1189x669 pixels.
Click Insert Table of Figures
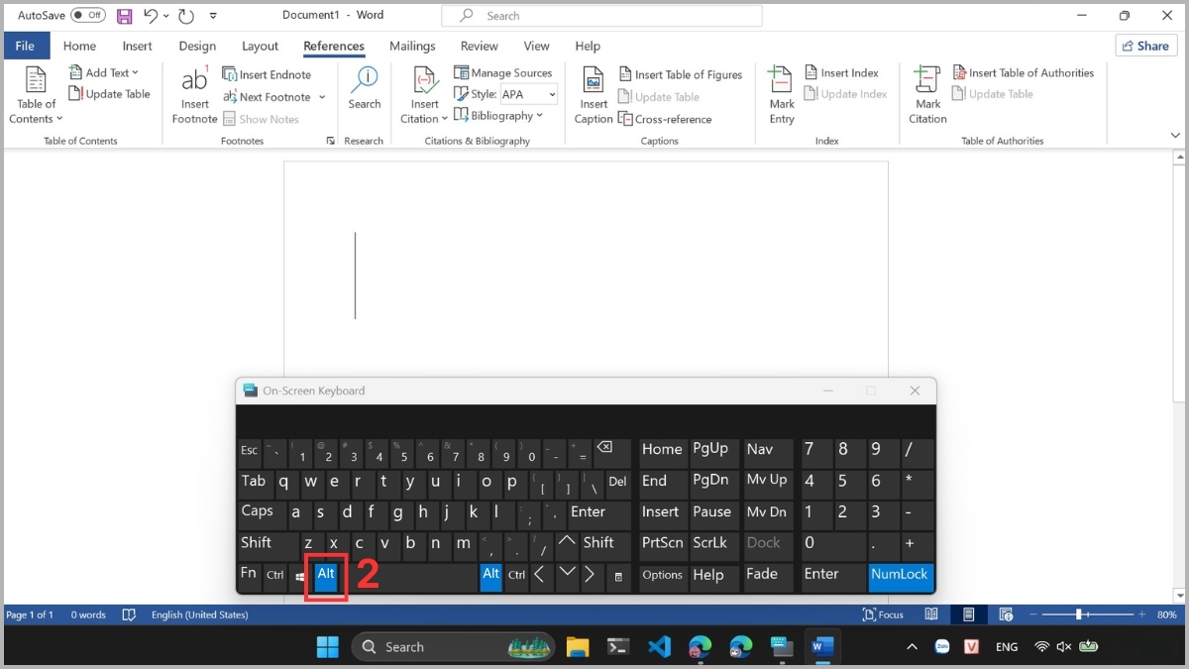pyautogui.click(x=680, y=74)
